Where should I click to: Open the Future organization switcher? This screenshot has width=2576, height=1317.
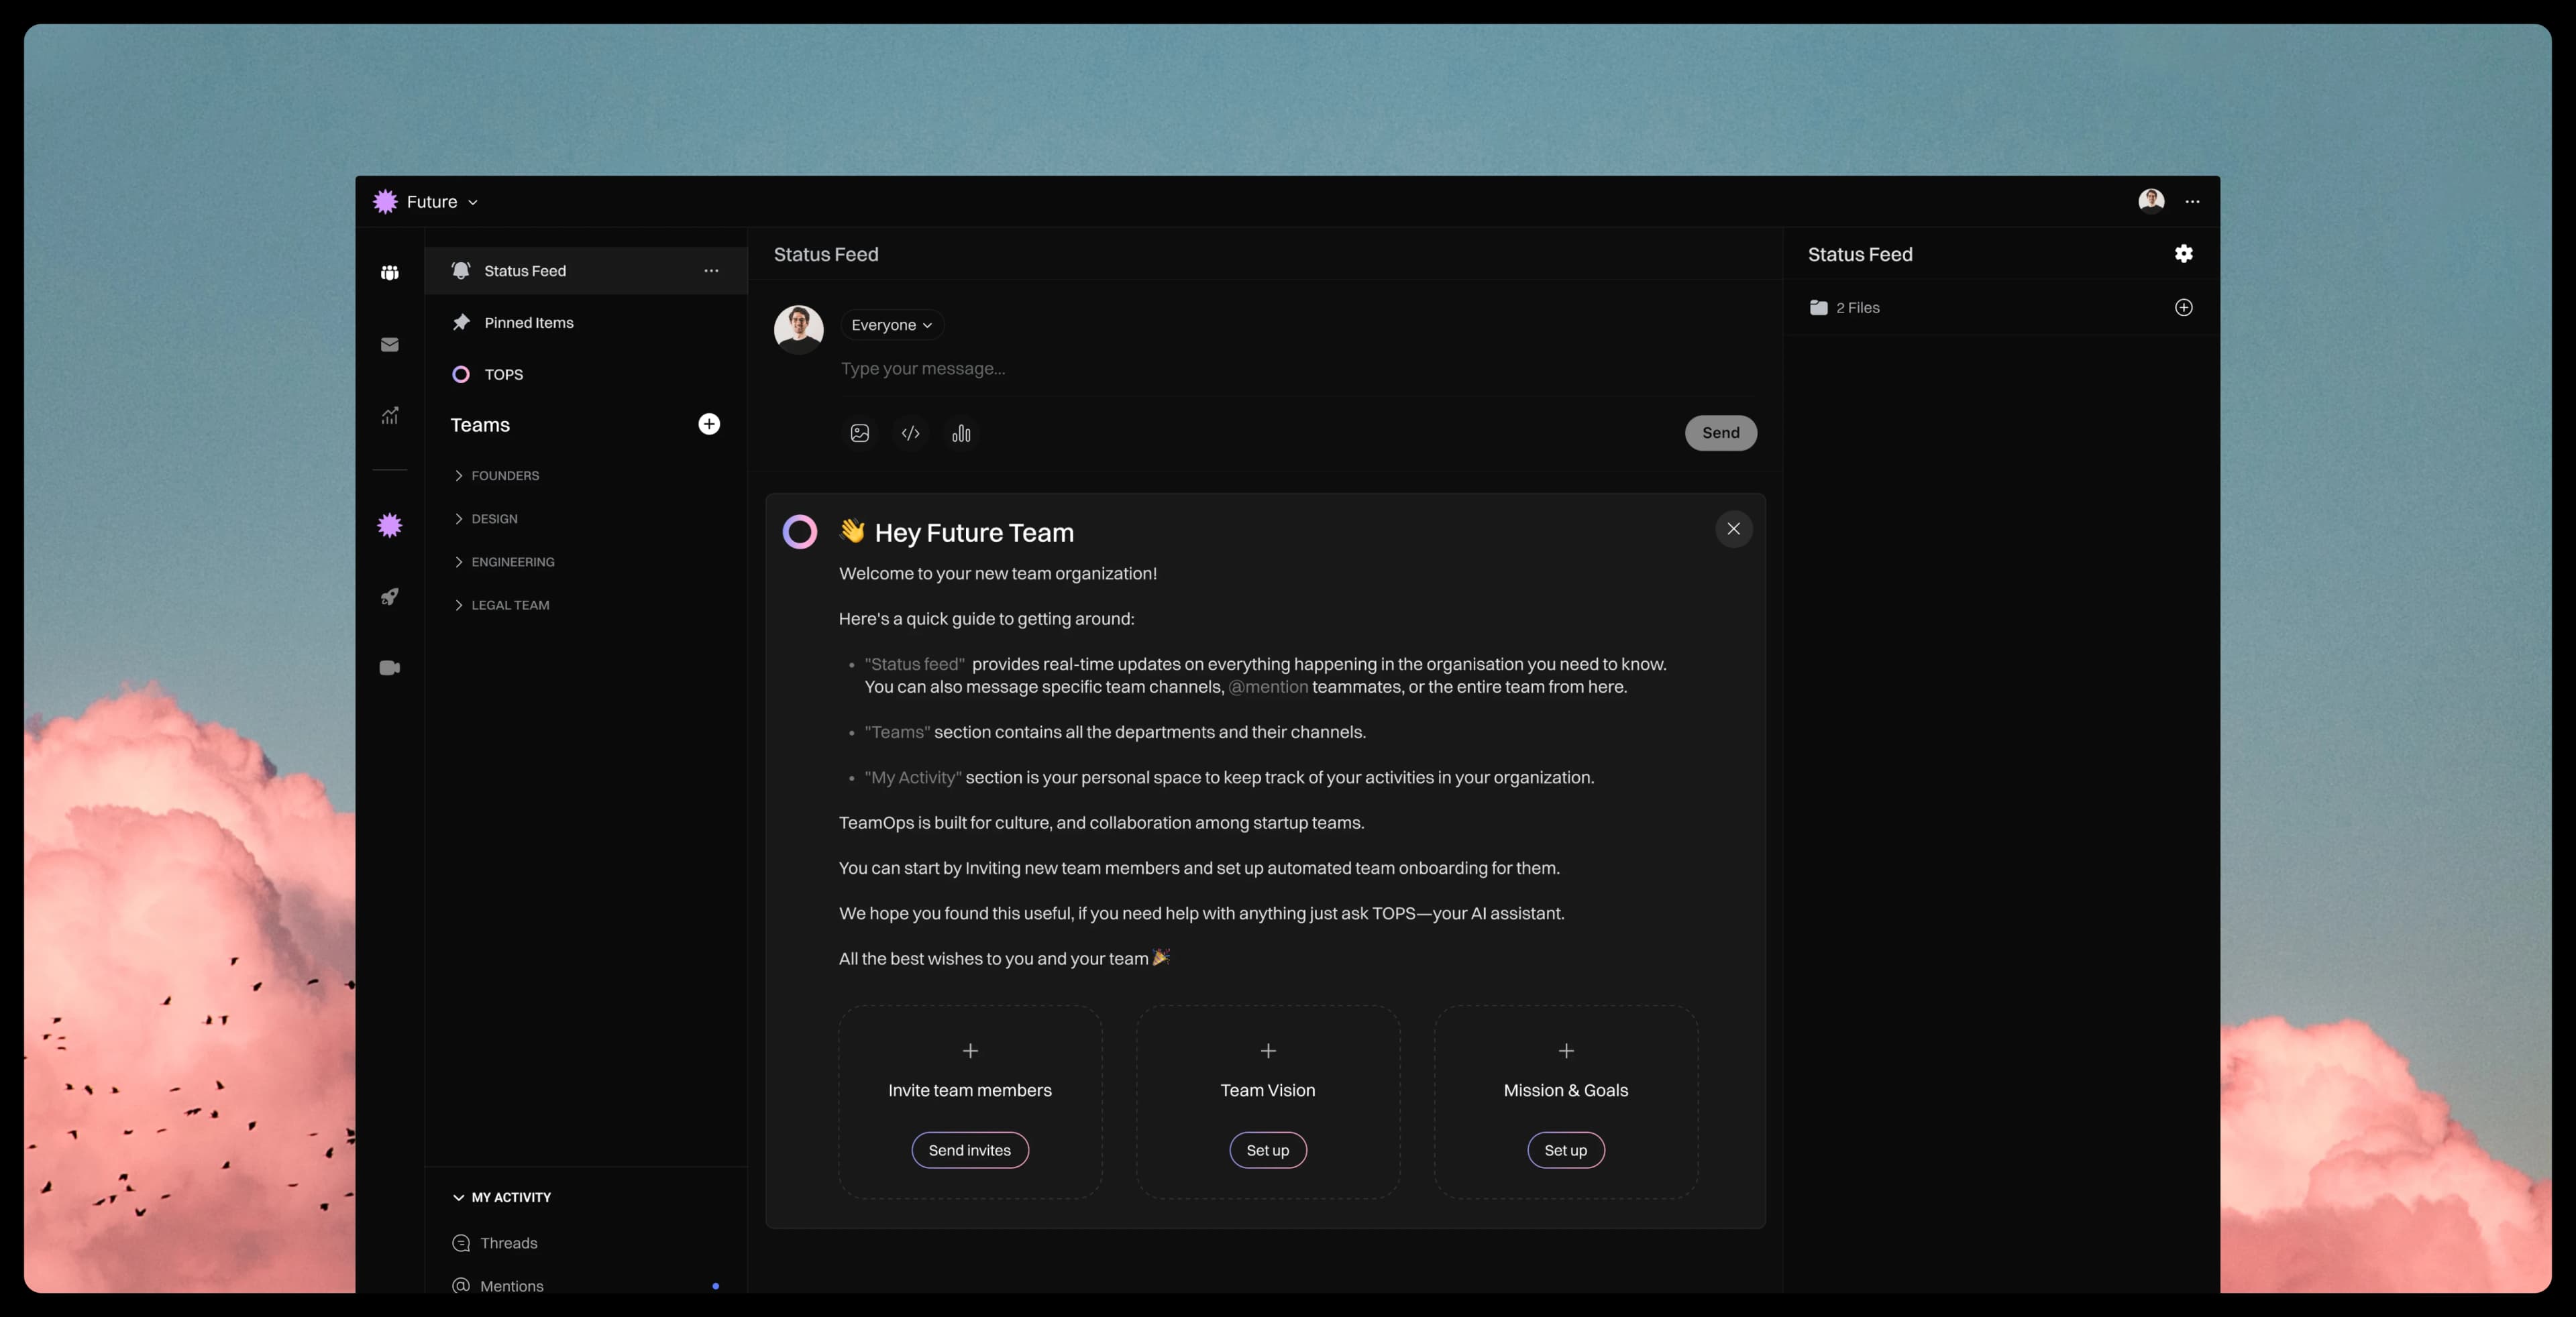coord(429,201)
